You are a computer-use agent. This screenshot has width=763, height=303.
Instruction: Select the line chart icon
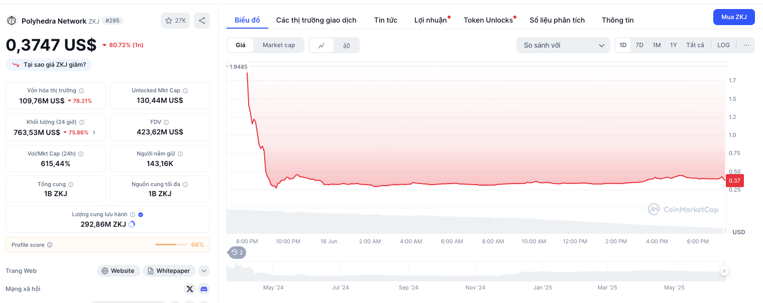click(321, 45)
